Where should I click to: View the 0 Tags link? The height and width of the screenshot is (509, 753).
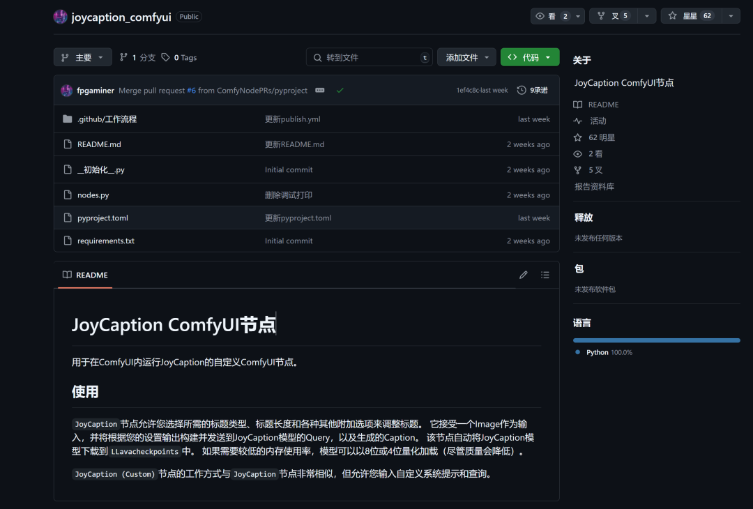point(178,58)
